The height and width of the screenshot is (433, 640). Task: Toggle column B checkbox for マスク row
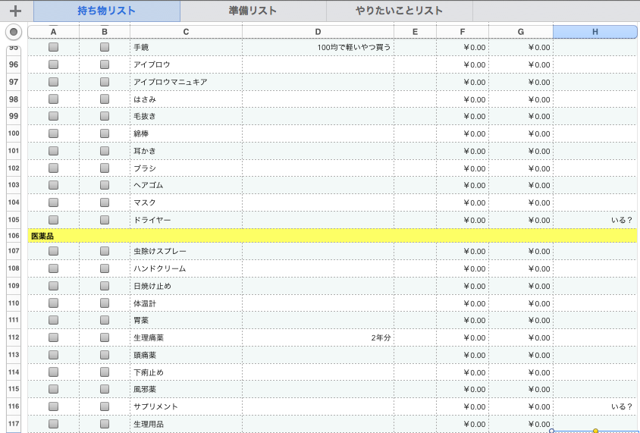[x=105, y=202]
